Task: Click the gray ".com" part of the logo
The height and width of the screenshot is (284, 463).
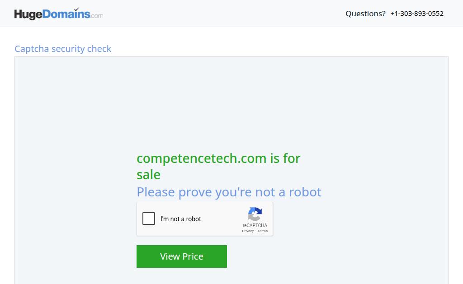Action: [x=97, y=16]
